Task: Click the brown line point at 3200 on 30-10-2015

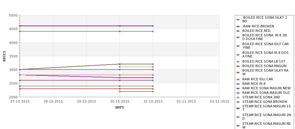Action: click(x=120, y=64)
